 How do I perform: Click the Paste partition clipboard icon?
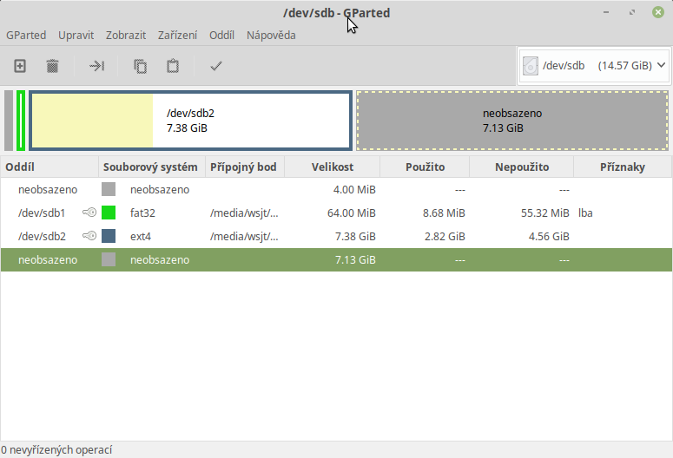pos(173,66)
